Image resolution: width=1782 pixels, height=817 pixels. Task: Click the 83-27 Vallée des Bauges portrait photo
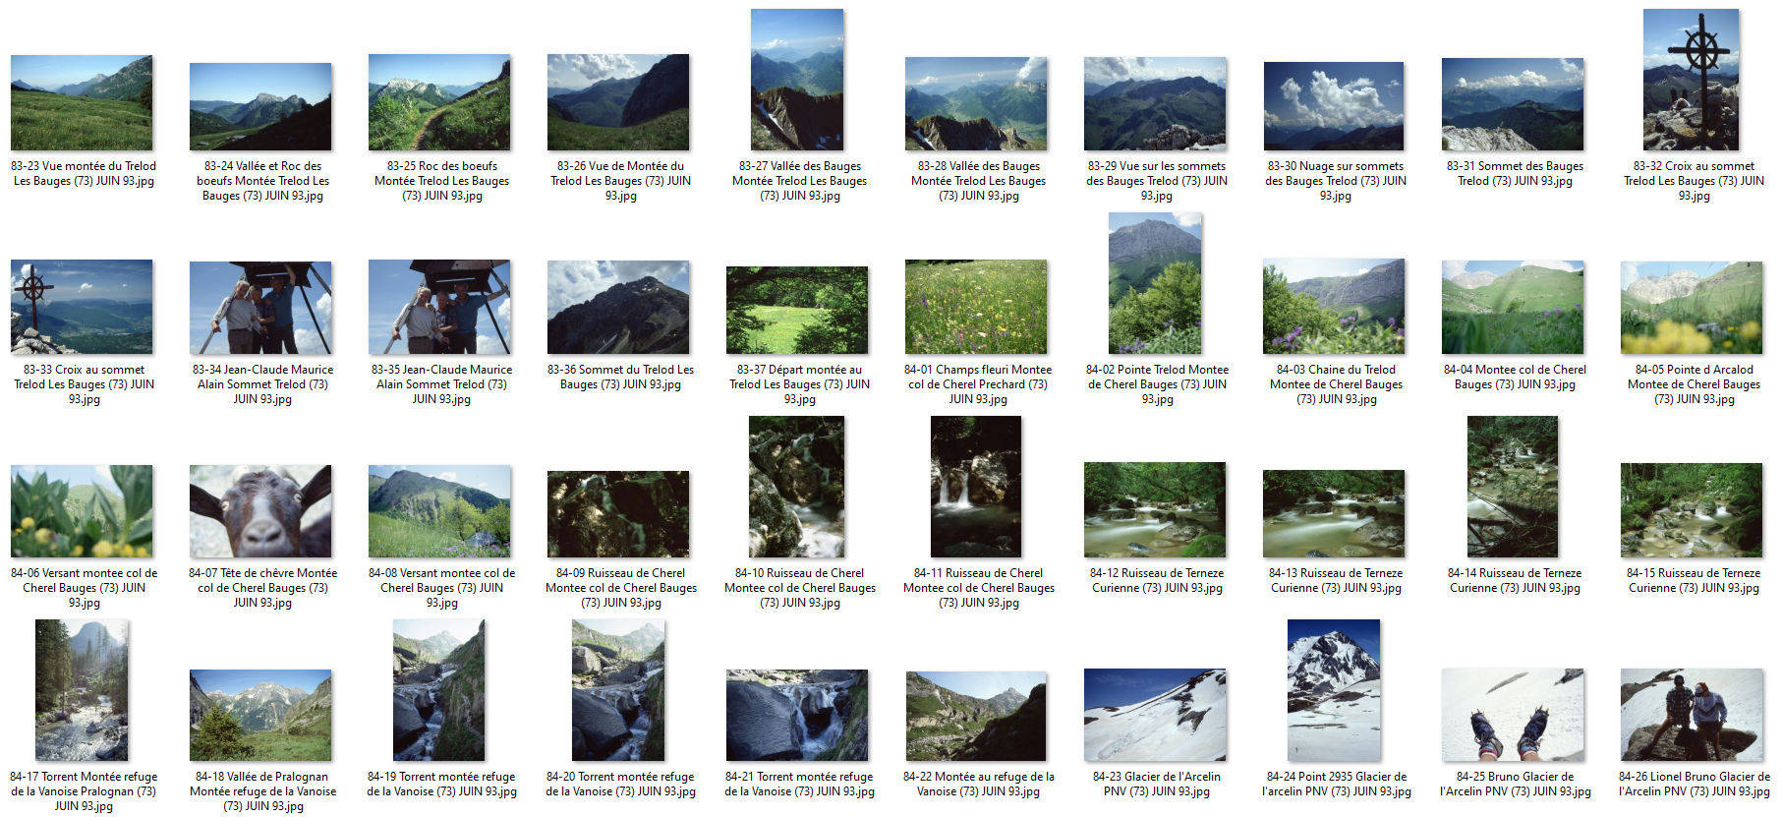pos(797,81)
